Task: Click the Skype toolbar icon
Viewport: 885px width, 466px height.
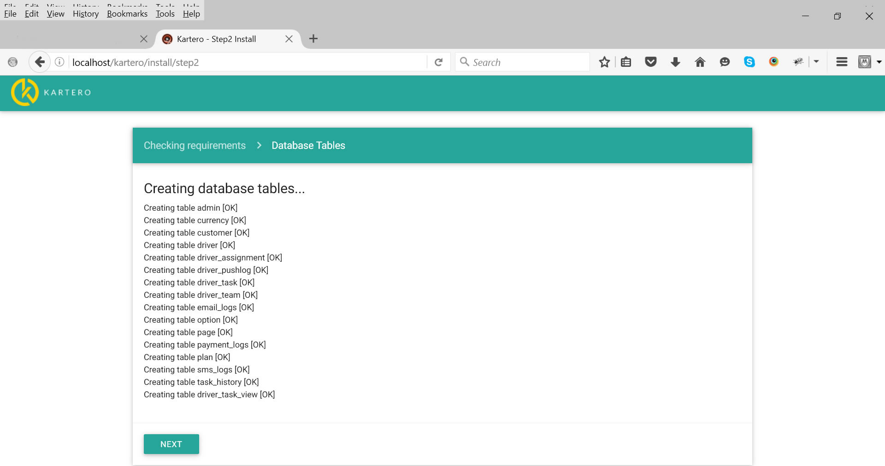Action: 749,62
